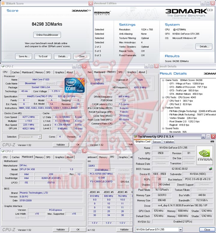Select Graphics Card tab in GPU-Z
216x233 pixels.
tap(143, 142)
